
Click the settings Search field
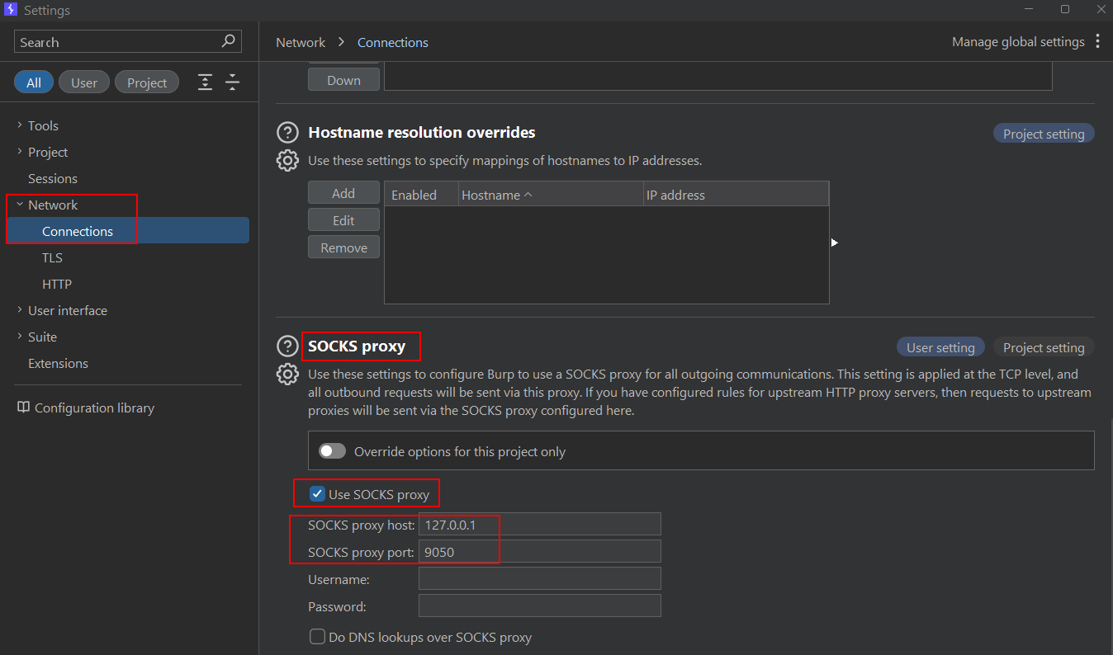point(128,42)
